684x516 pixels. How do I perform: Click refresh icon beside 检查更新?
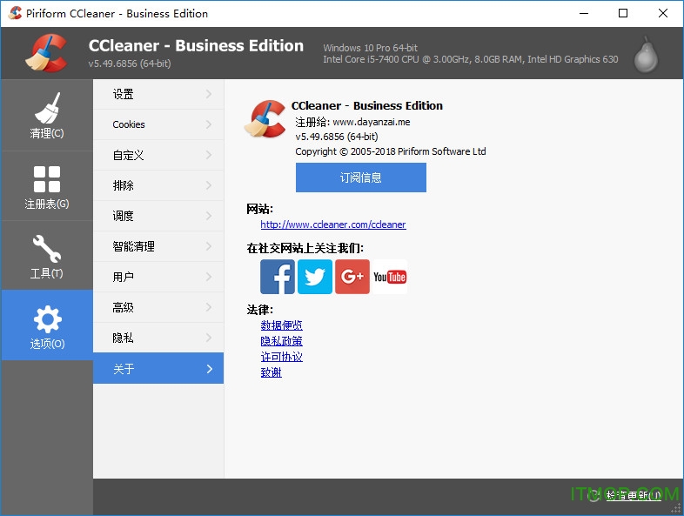pos(593,495)
